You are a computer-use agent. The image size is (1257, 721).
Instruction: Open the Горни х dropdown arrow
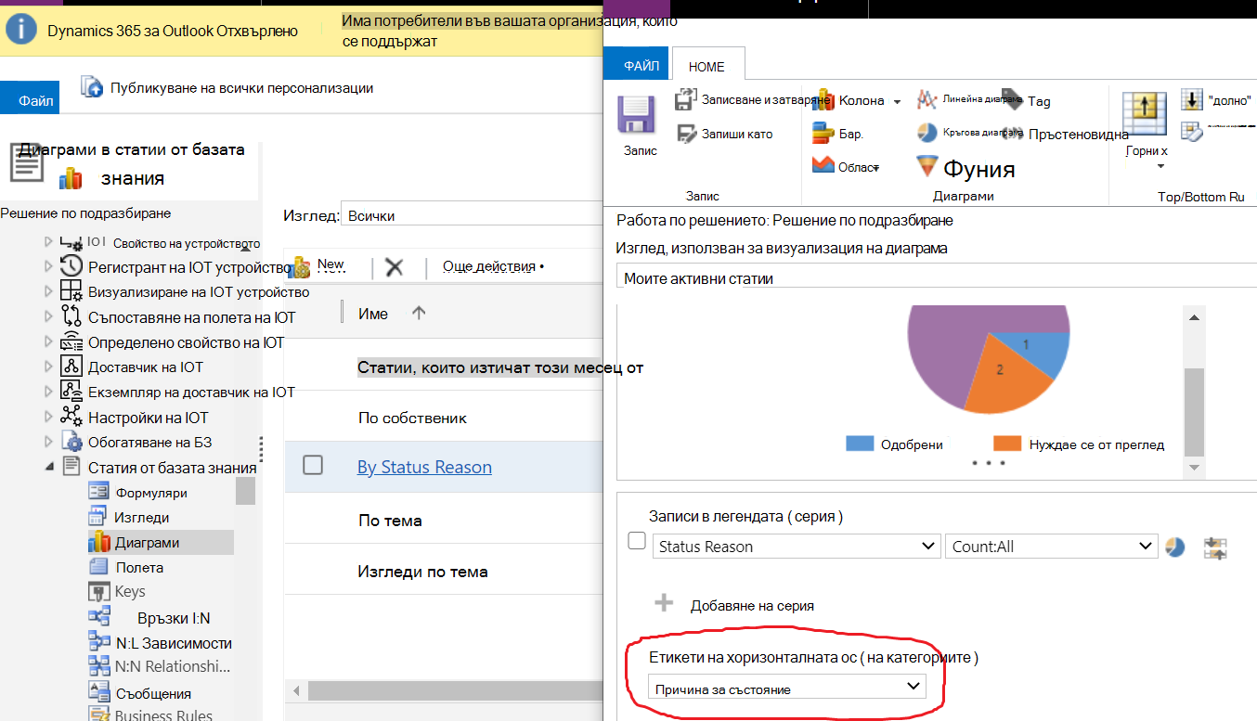(1160, 167)
